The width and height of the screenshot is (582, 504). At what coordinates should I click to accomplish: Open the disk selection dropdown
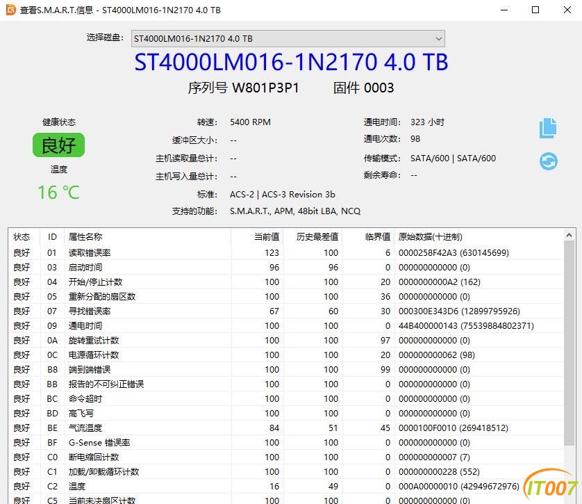[x=288, y=39]
